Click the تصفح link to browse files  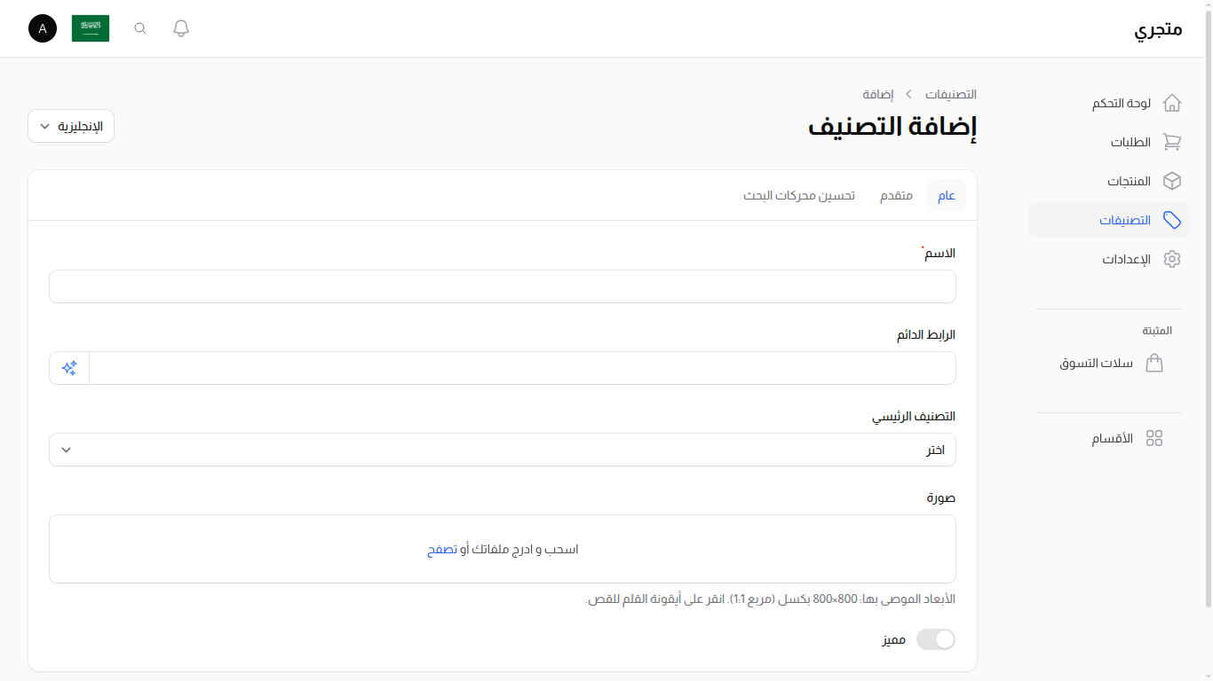pos(442,549)
